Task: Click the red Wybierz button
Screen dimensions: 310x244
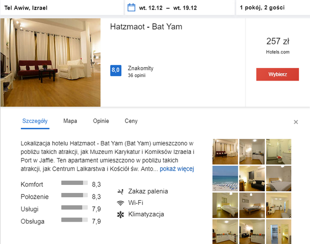Action: coord(278,74)
